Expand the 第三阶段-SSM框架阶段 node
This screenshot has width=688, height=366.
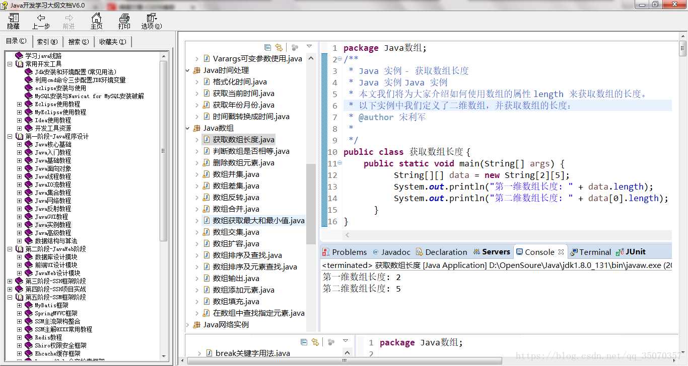[10, 281]
